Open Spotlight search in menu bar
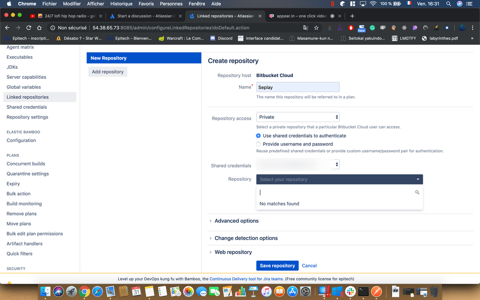The image size is (480, 300). coord(448,4)
